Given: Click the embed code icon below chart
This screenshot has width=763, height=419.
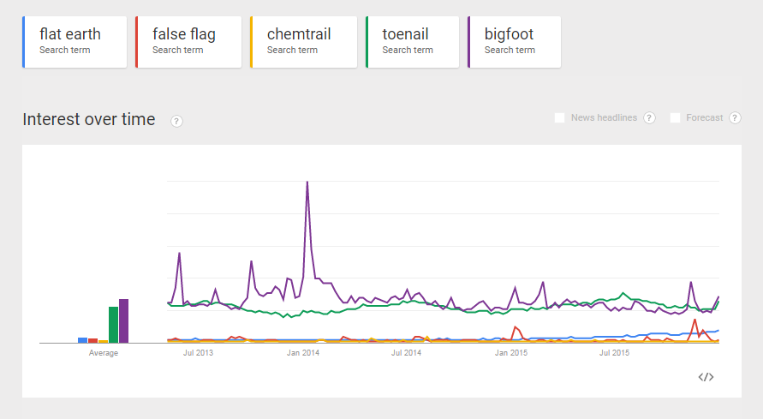Looking at the screenshot, I should 706,377.
